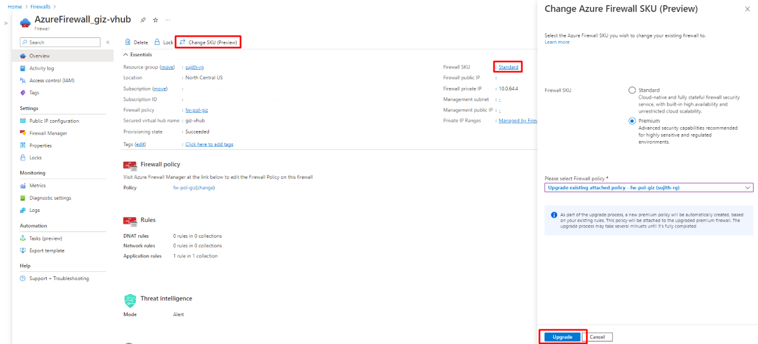The height and width of the screenshot is (344, 758).
Task: Click the move link beside Resource group
Action: pos(167,66)
